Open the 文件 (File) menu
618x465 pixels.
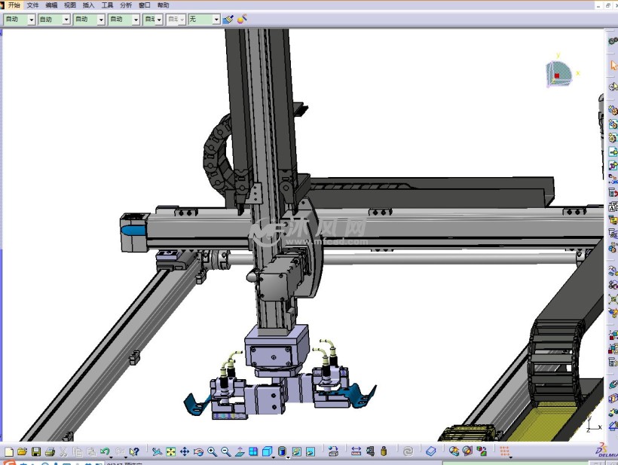tap(32, 5)
